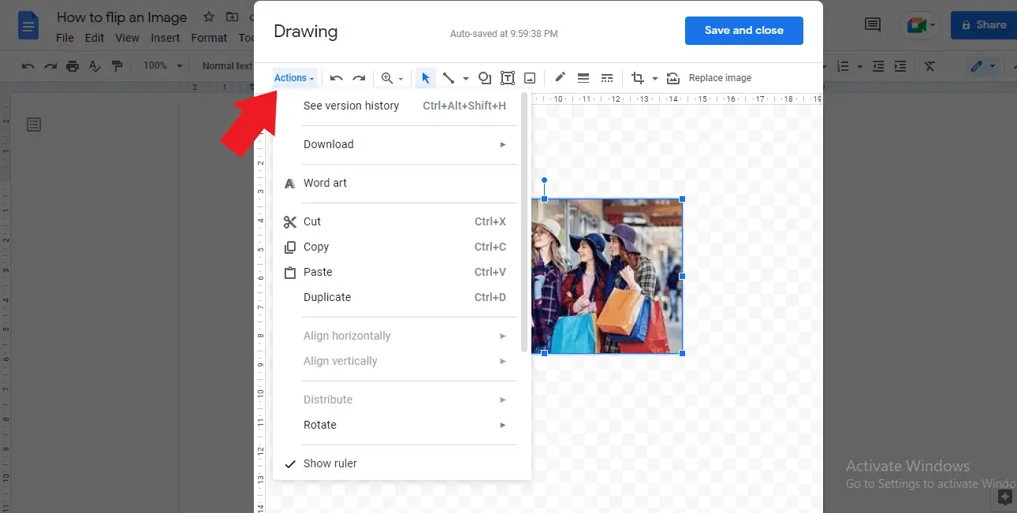Select the Crop image tool
The height and width of the screenshot is (513, 1017).
[637, 77]
